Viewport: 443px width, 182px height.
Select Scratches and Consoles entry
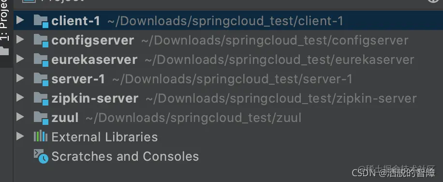125,156
